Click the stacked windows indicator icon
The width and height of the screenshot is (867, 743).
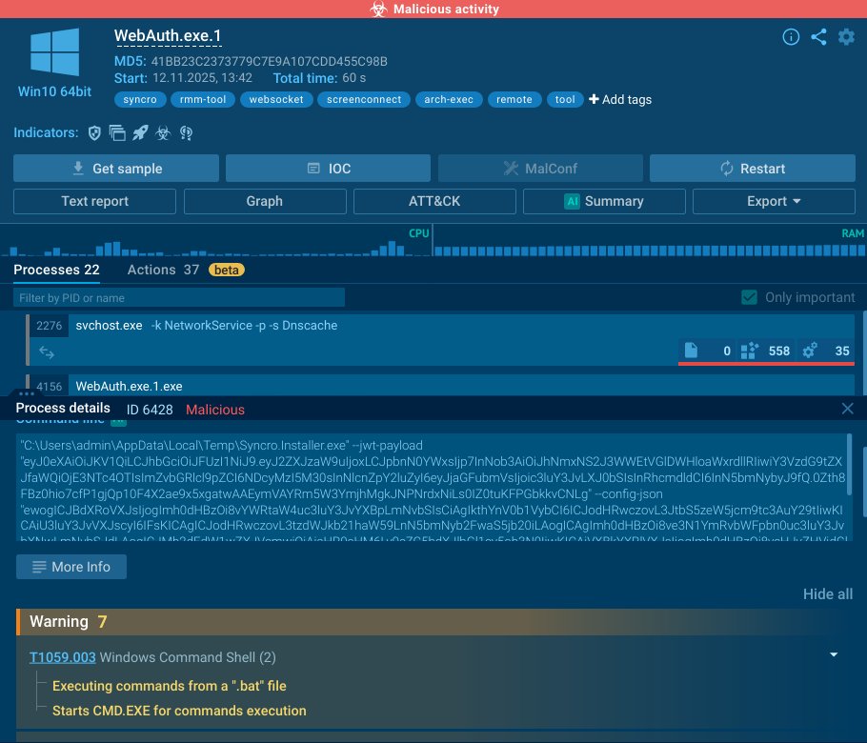tap(117, 132)
